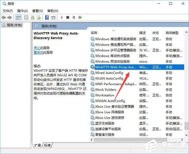Viewport: 189px width, 154px height.
Task: Switch to the 扩展 tab
Action: (x=37, y=145)
